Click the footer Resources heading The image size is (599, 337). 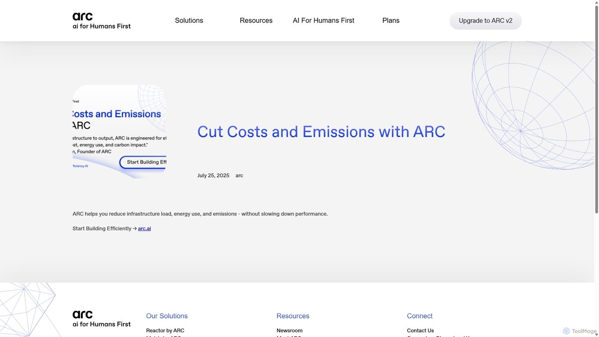(x=293, y=316)
